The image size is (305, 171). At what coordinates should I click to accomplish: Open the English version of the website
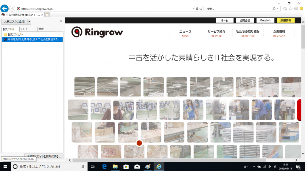[265, 20]
